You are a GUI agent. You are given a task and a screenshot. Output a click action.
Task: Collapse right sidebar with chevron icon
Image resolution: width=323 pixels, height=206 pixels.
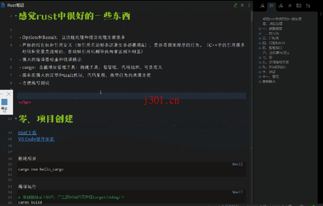321,14
